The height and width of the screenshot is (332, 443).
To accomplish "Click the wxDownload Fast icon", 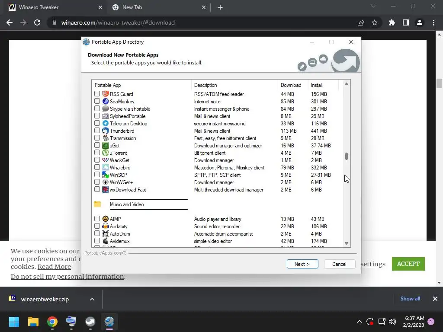I will pos(106,189).
